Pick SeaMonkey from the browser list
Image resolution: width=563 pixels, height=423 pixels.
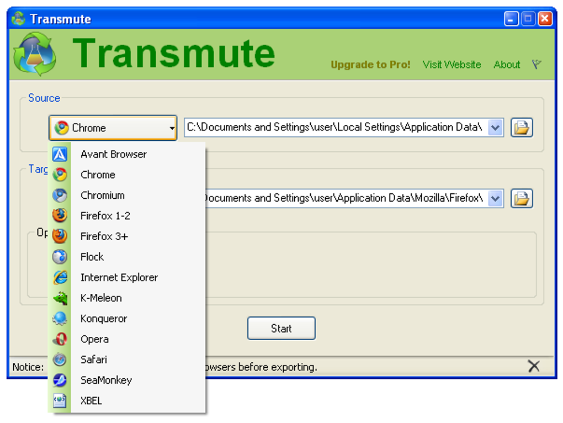click(x=127, y=380)
